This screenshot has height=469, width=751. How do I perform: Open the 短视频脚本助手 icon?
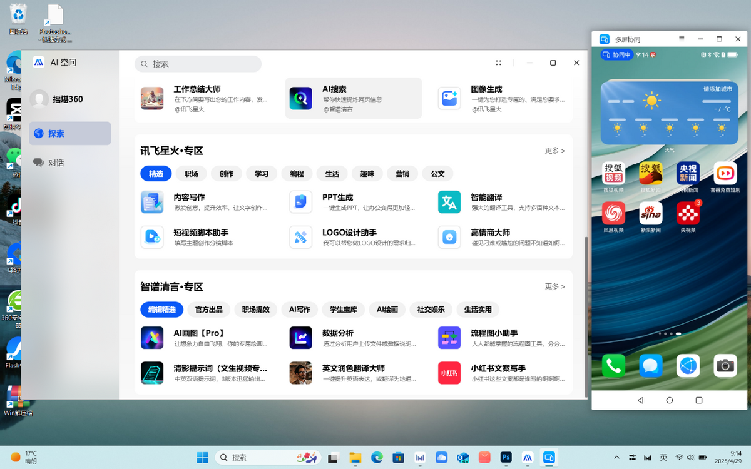pyautogui.click(x=152, y=237)
